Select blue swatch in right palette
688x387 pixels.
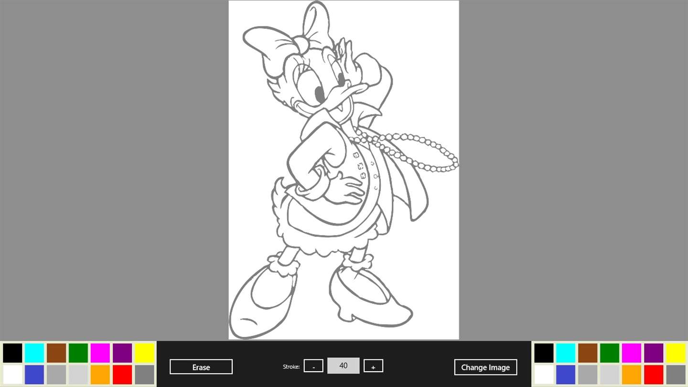coord(566,375)
